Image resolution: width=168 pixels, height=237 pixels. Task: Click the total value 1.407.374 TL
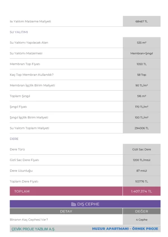141,191
